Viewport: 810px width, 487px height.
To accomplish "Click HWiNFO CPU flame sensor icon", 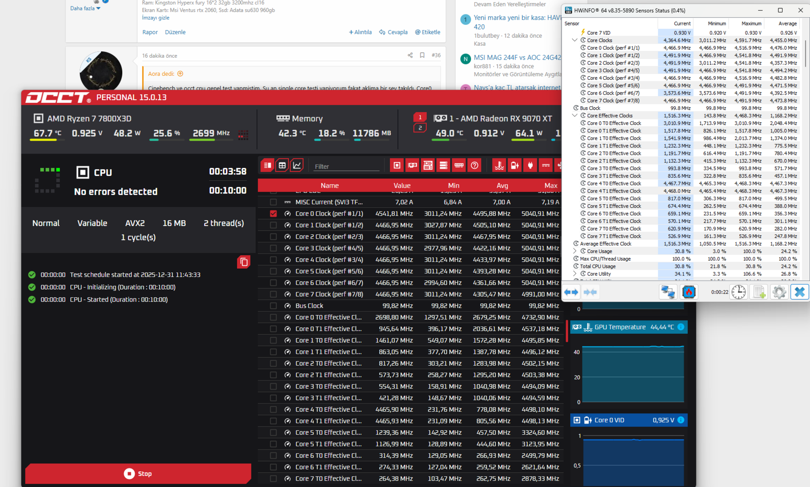I will 689,292.
